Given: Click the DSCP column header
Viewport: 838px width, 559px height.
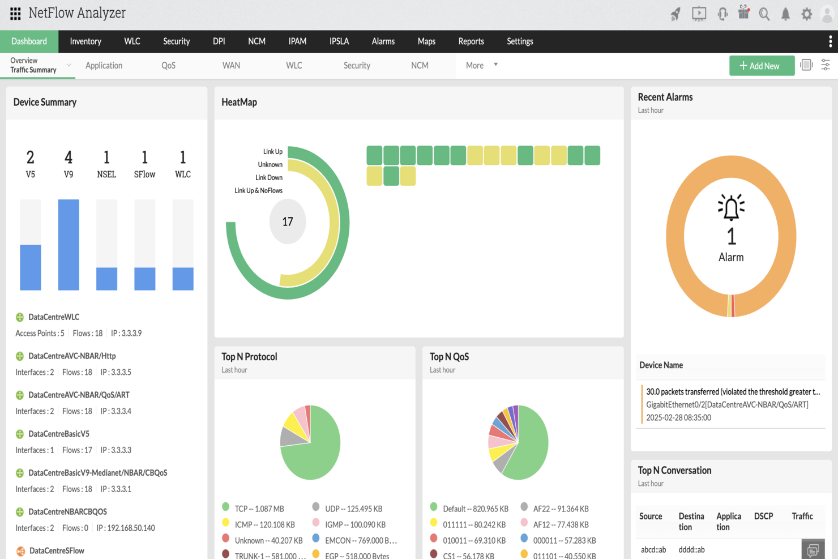Looking at the screenshot, I should coord(763,517).
